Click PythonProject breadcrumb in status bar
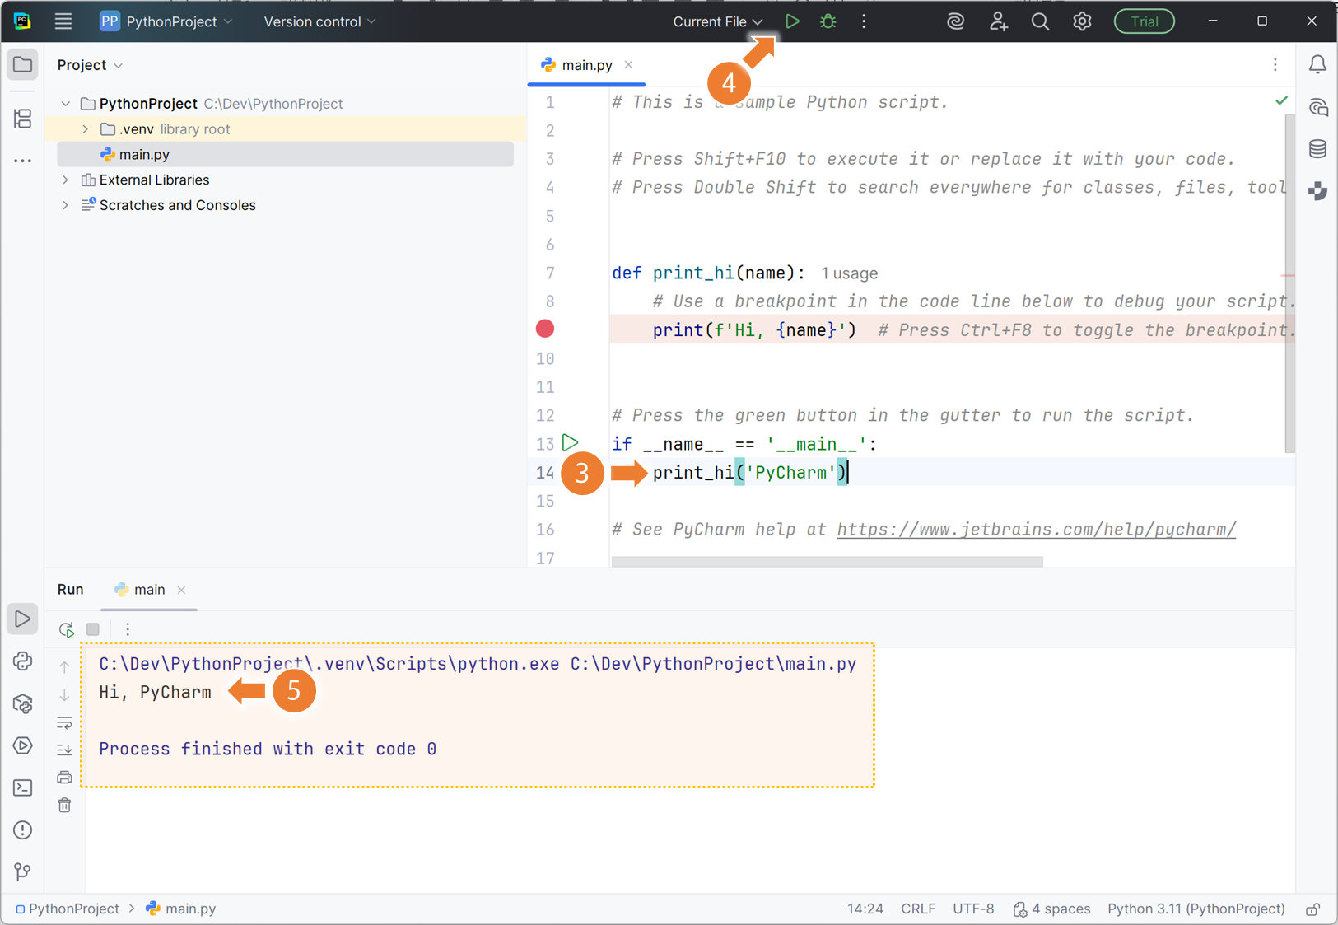 (68, 909)
